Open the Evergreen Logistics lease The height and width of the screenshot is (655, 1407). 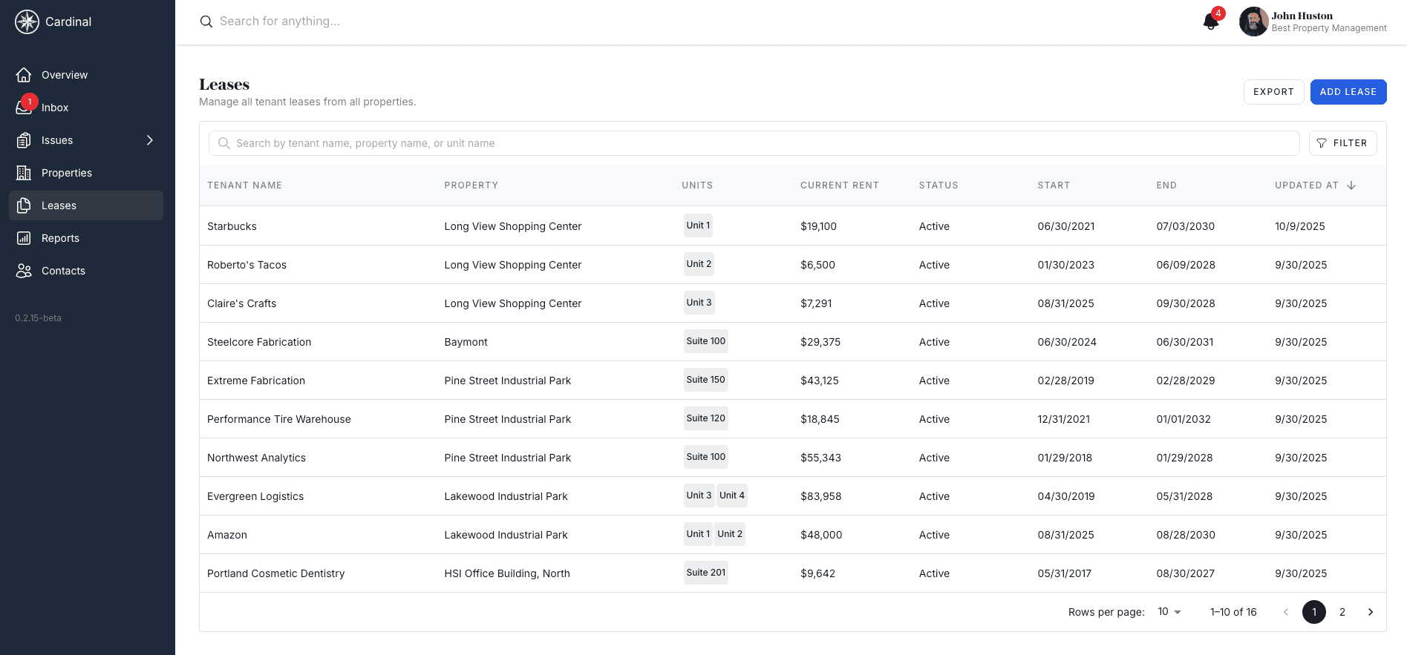click(x=792, y=496)
